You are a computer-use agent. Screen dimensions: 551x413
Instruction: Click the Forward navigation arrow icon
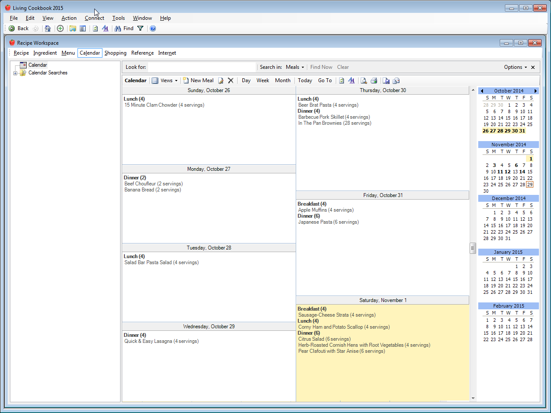click(36, 28)
